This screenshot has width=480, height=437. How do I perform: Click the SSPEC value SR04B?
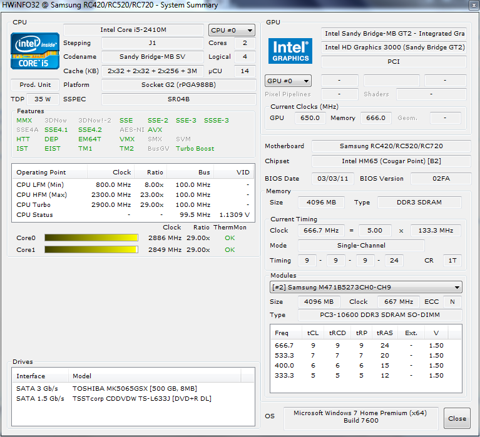(178, 99)
